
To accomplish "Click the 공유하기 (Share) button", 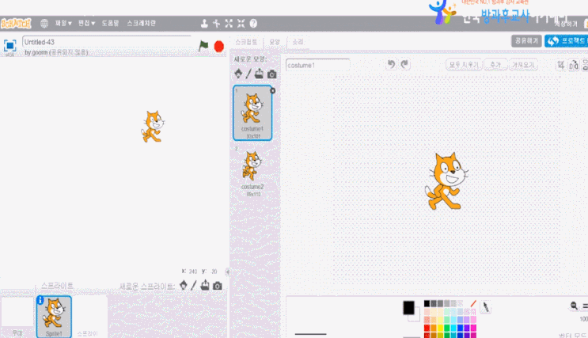I will [526, 41].
